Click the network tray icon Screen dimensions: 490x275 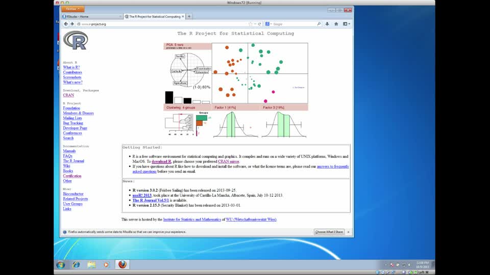coord(403,265)
